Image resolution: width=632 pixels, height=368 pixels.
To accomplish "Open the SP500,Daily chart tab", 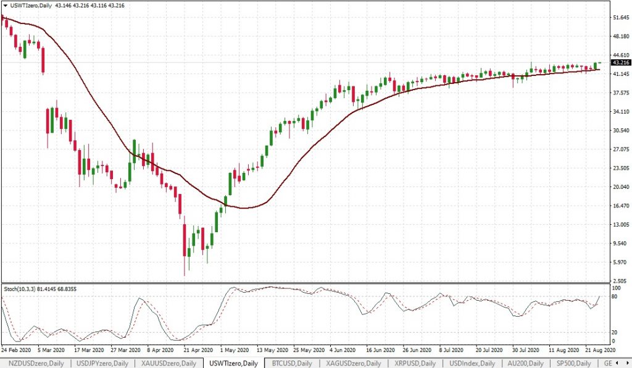I will click(574, 364).
